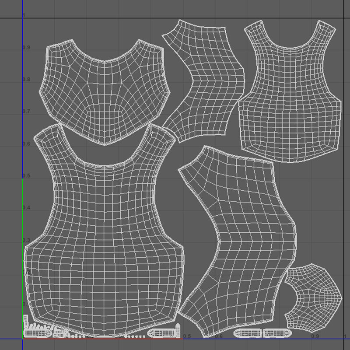Image resolution: width=350 pixels, height=350 pixels.
Task: Click the vertical axis label 0.8
Action: [26, 80]
